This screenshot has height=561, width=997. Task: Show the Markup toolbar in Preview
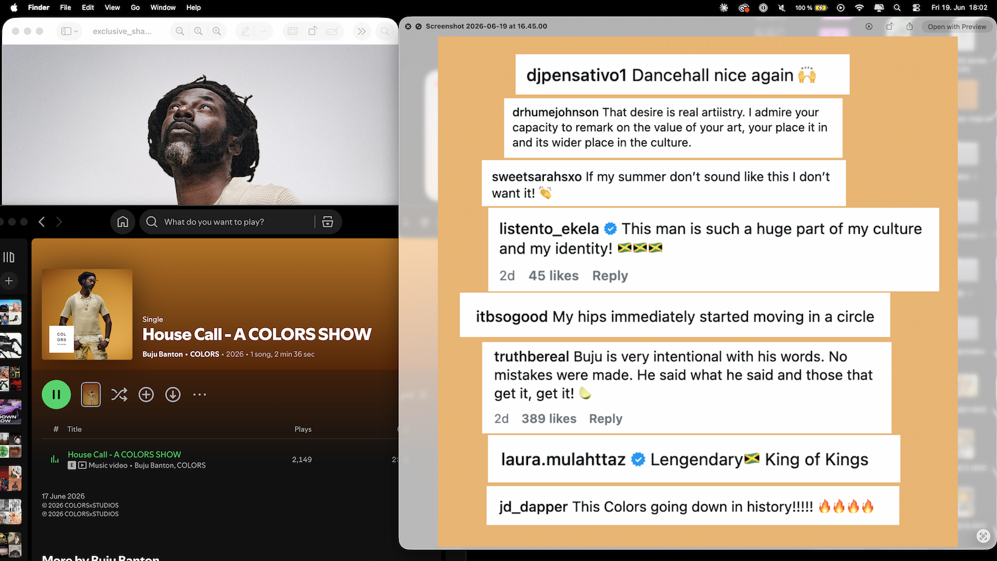[x=333, y=31]
